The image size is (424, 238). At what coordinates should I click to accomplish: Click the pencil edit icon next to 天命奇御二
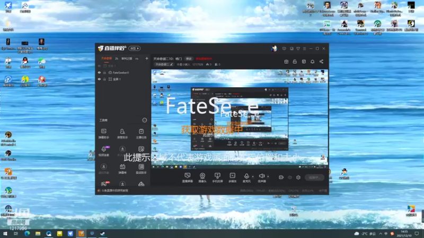[171, 65]
